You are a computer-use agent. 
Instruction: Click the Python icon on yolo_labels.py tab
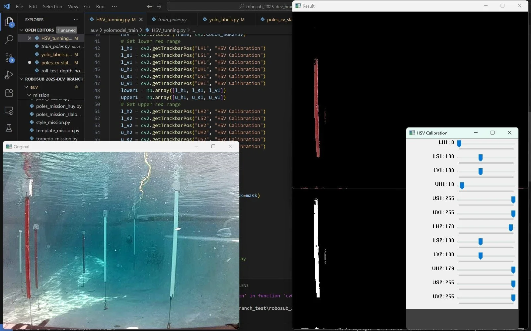[x=205, y=20]
